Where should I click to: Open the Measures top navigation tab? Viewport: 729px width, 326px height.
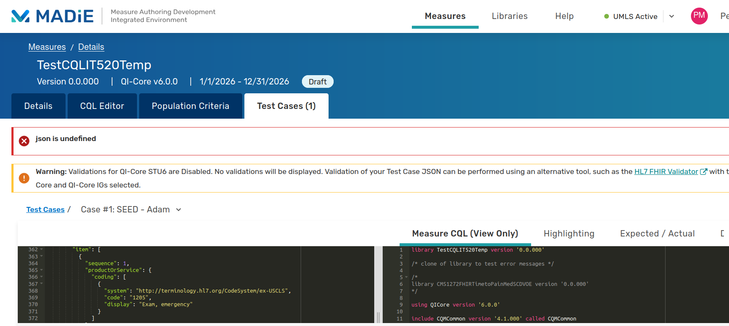(445, 16)
